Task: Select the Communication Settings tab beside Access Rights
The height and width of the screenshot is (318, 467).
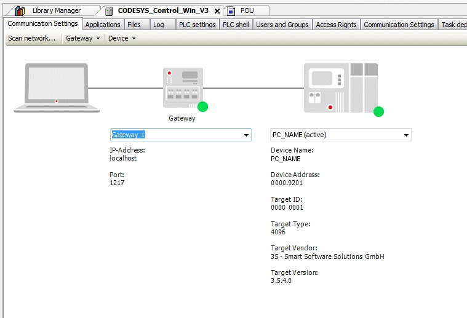Action: coord(399,25)
